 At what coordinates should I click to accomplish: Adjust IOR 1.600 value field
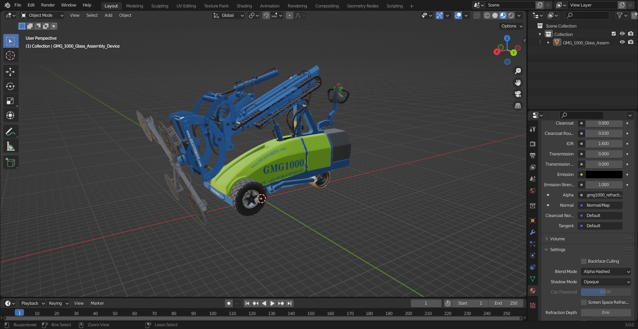click(x=604, y=144)
